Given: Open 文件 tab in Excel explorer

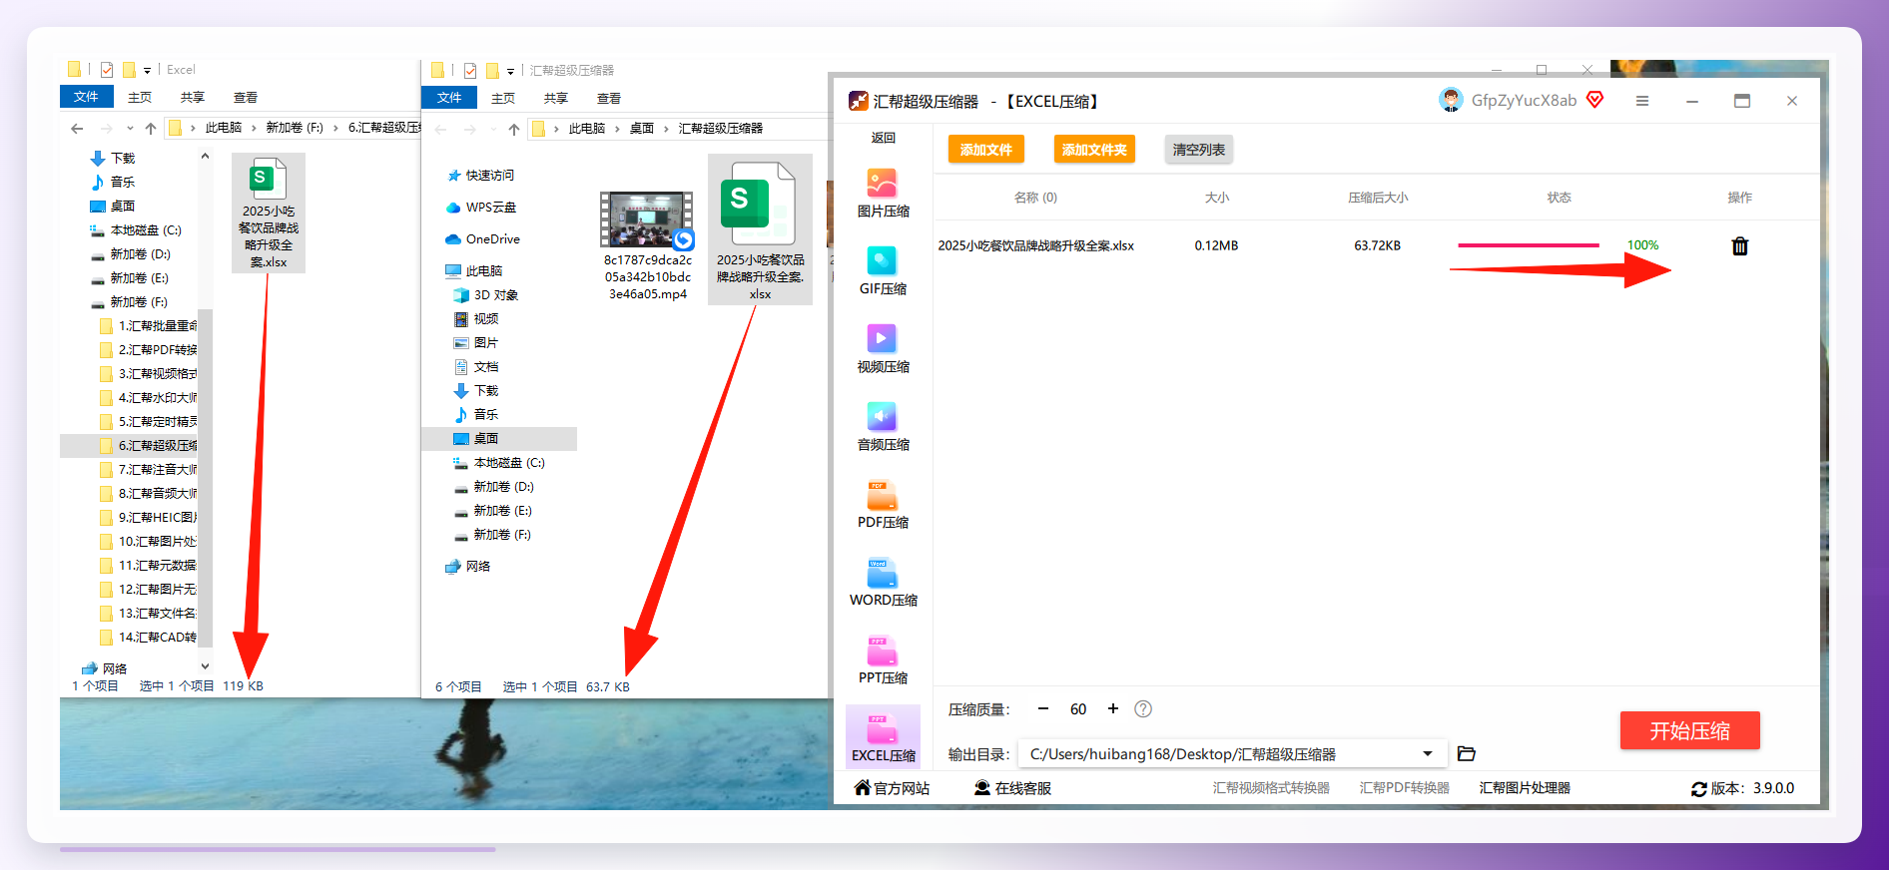Looking at the screenshot, I should point(86,97).
